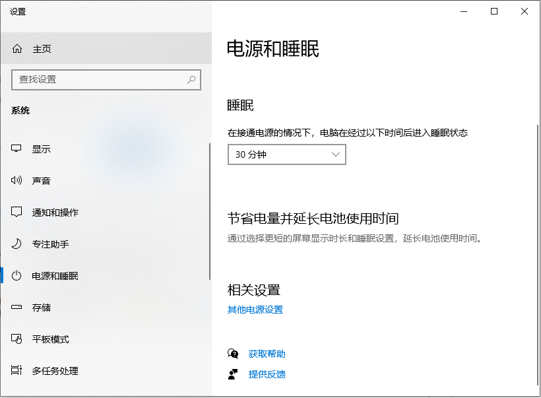Screen dimensions: 541x398
Task: Click the chevron on the sleep time selector
Action: (336, 154)
